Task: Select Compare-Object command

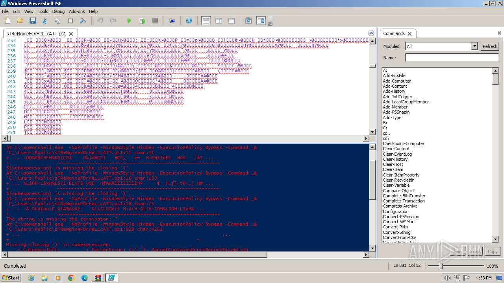Action: tap(398, 191)
